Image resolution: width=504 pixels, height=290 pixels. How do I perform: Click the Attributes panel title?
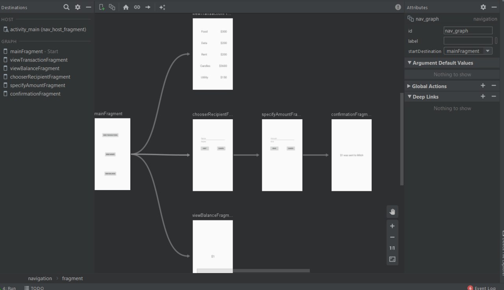pos(417,7)
